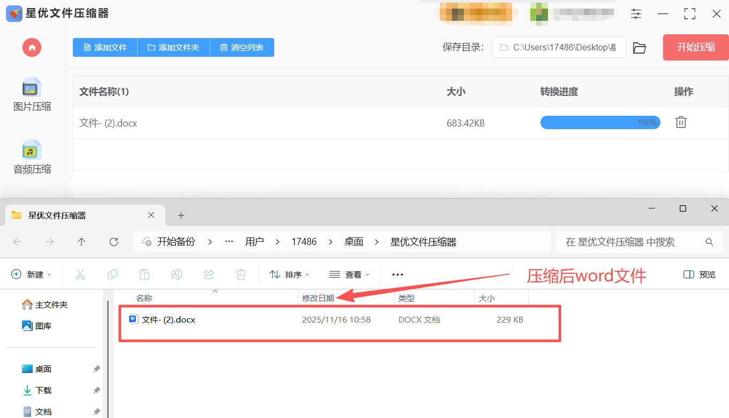Click the 100% conversion progress bar
729x418 pixels.
pos(600,123)
